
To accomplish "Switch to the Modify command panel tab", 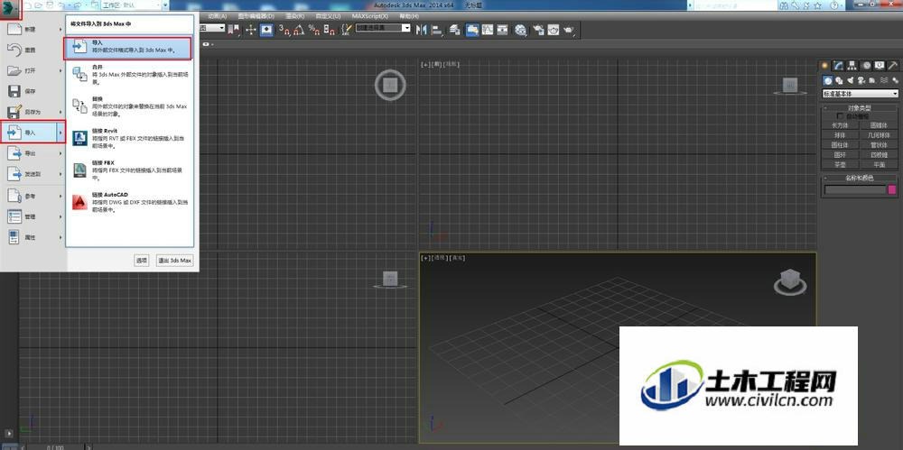I will point(839,66).
